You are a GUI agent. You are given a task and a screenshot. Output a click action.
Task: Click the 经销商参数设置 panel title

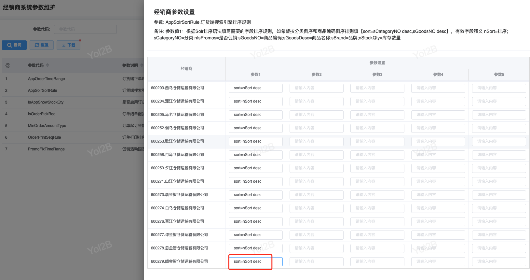coord(174,12)
